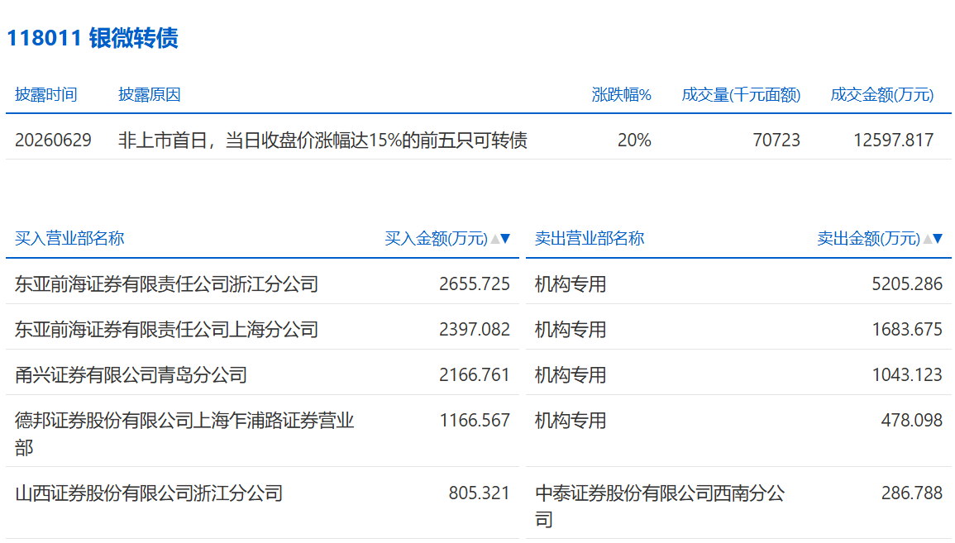The width and height of the screenshot is (955, 543).
Task: Select 机构专用 seller with amount 1043.123
Action: (570, 375)
